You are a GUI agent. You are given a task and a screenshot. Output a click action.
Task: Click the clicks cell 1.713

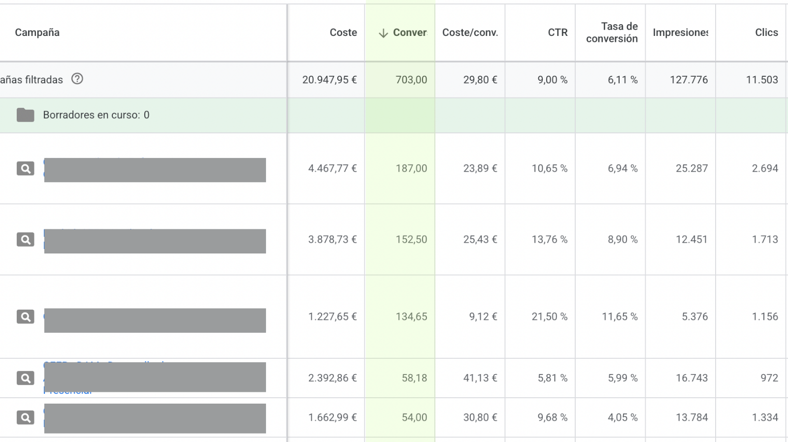click(x=765, y=240)
